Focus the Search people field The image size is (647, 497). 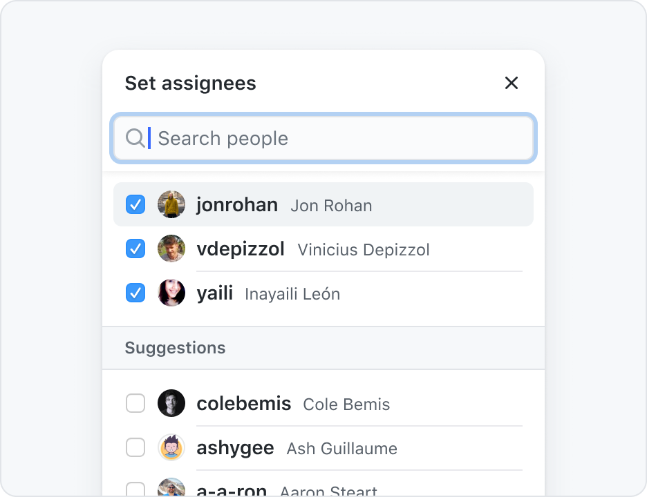(x=323, y=138)
